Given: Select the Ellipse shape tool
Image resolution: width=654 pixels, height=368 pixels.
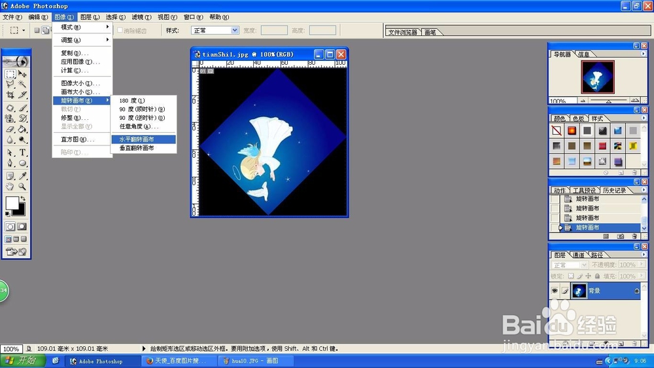Looking at the screenshot, I should pos(22,163).
